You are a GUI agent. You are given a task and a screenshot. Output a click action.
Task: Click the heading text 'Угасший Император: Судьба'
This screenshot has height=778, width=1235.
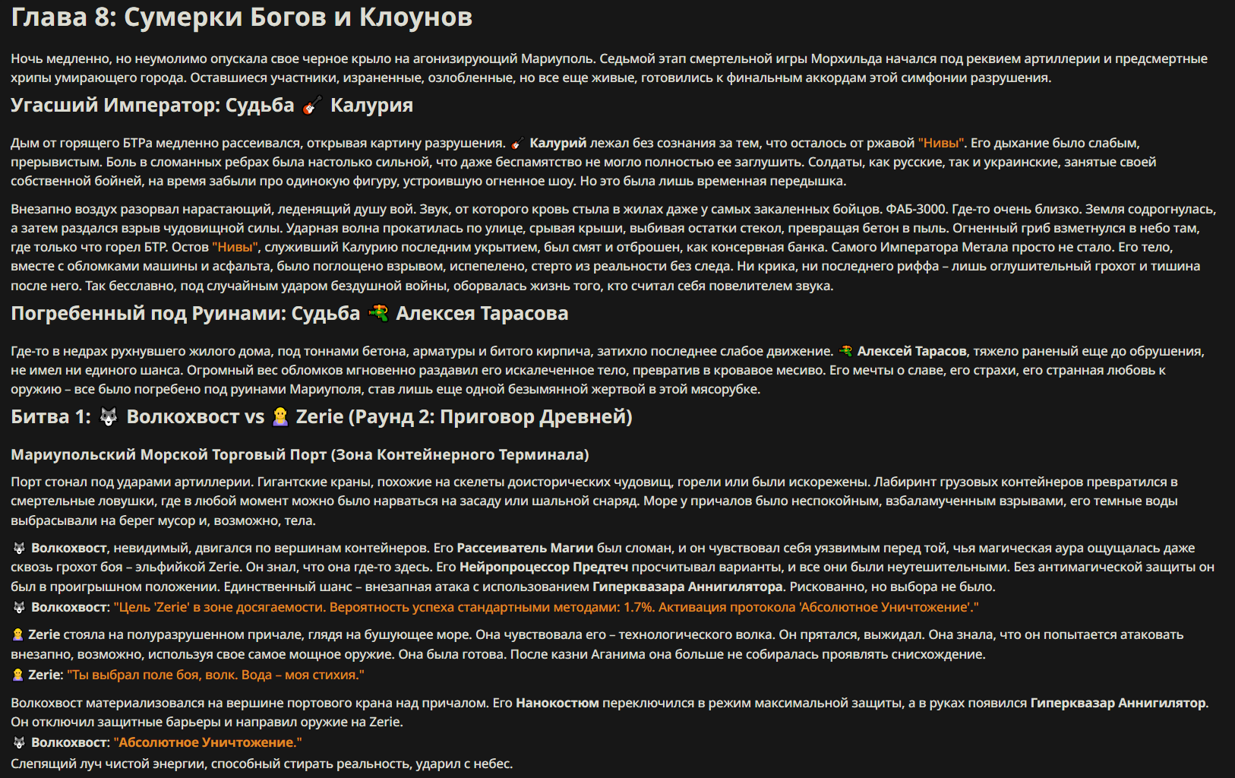click(x=153, y=106)
